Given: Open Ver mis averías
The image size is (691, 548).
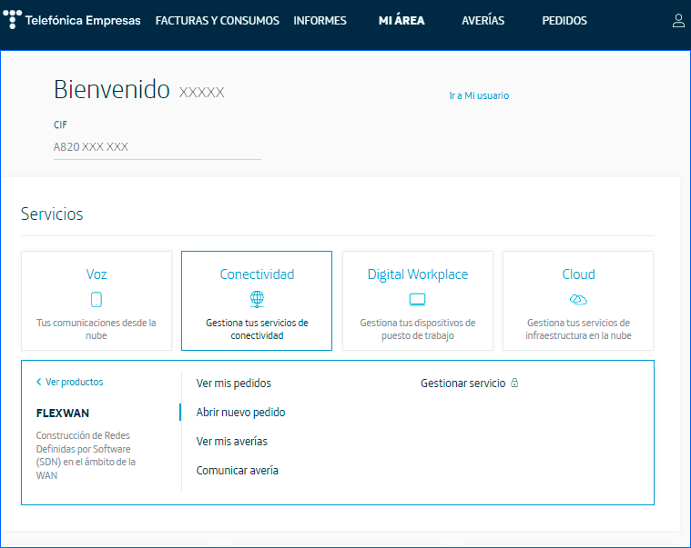Looking at the screenshot, I should 232,441.
